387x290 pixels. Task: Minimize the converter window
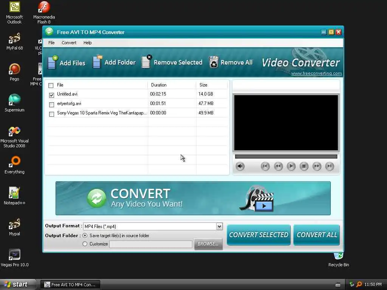pos(324,32)
